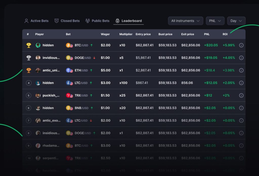
Task: Open the Active Bets tab
Action: [36, 21]
